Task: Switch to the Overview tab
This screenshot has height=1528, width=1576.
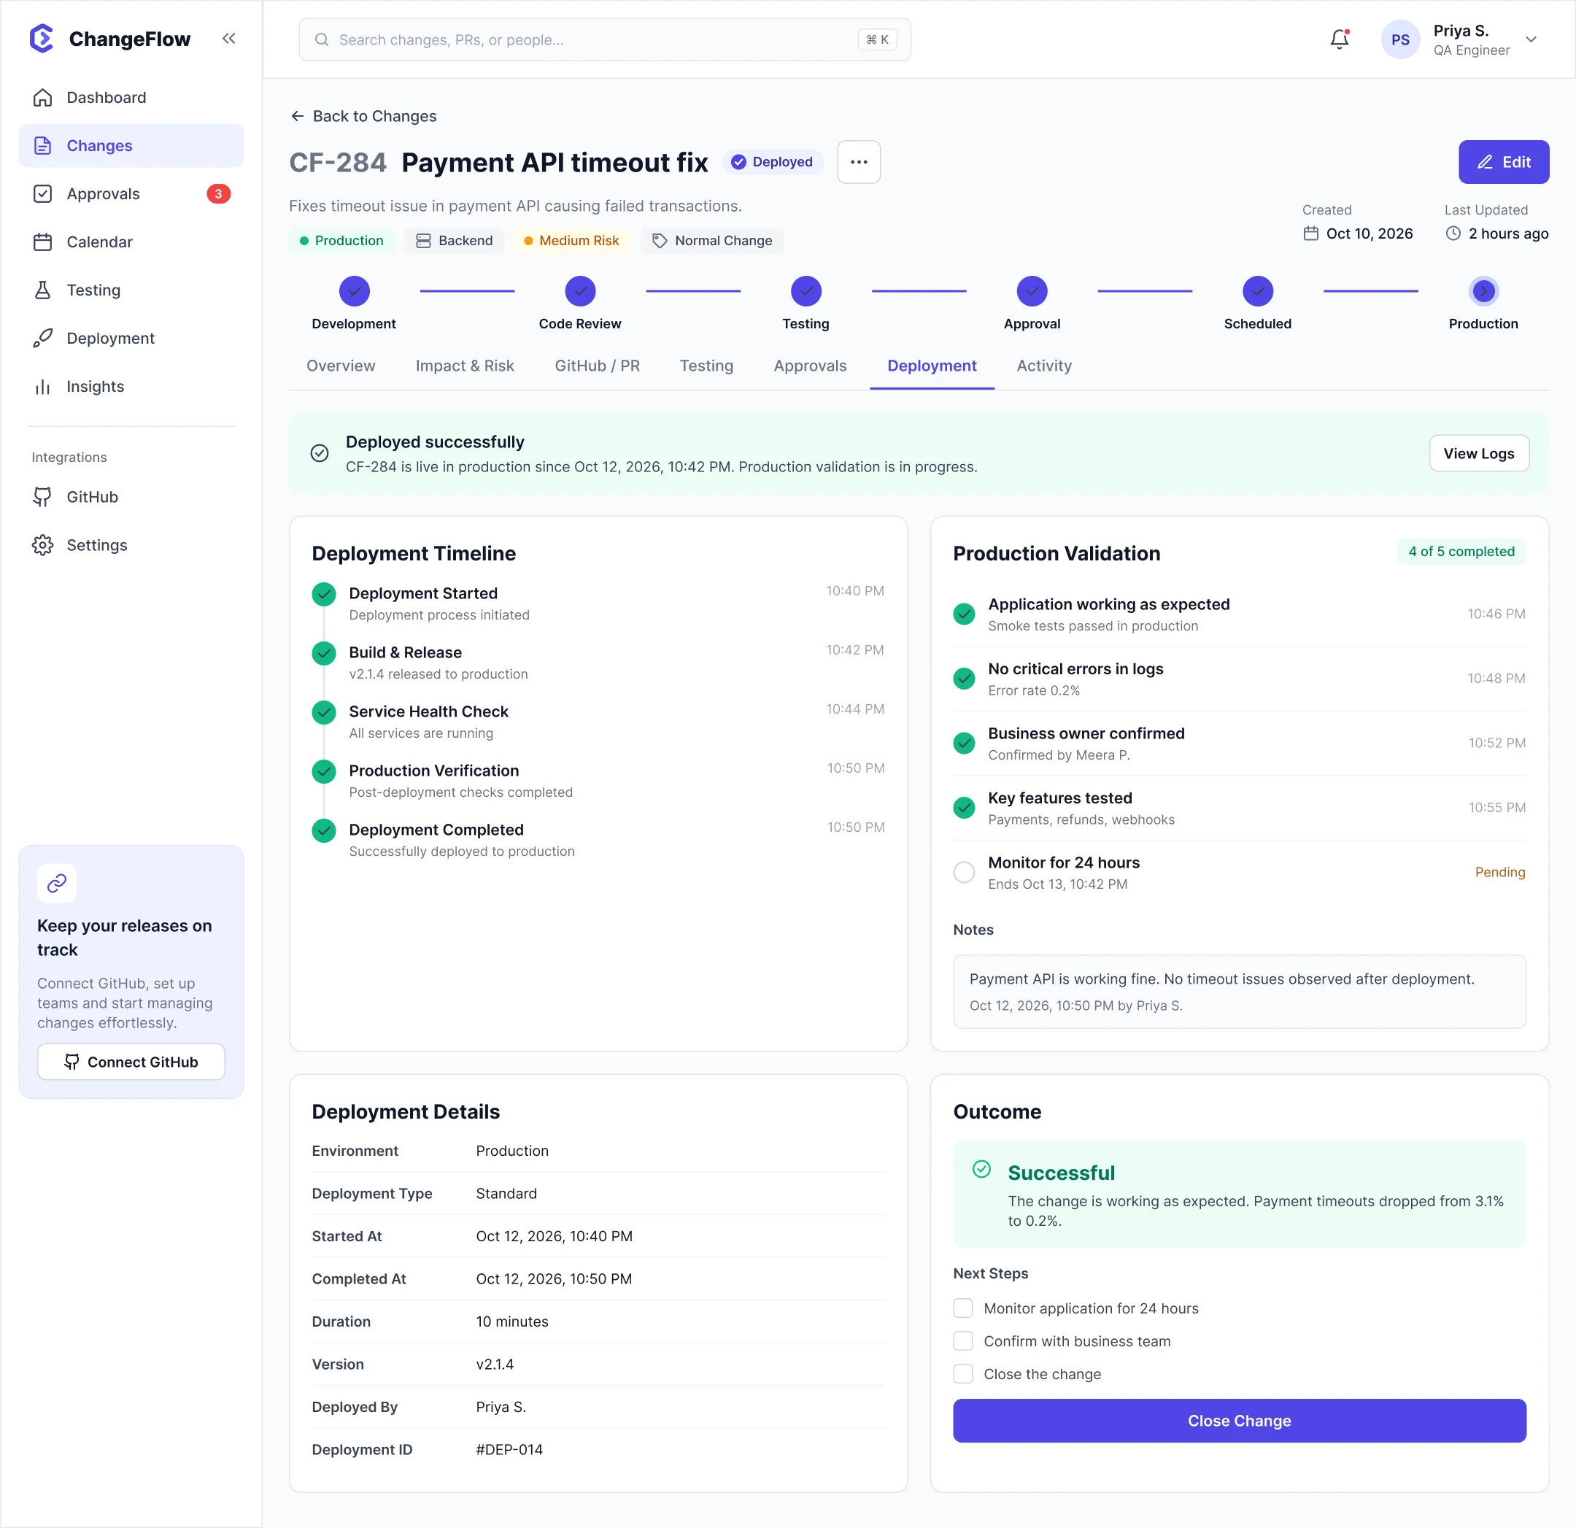Action: point(341,366)
